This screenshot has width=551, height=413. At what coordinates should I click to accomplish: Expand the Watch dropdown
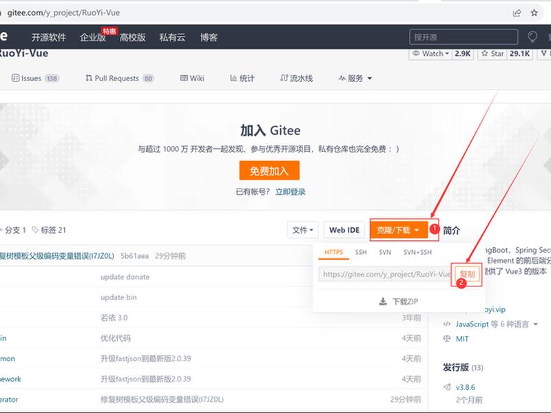pos(430,54)
